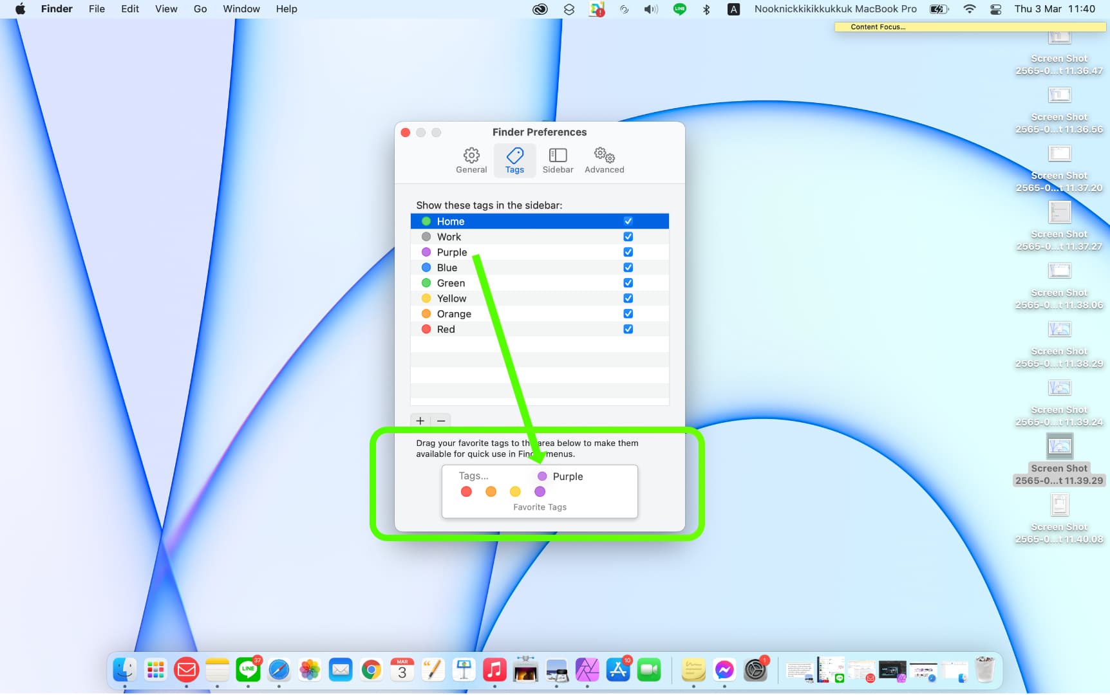Open the Advanced preferences pane
The image size is (1110, 695).
(604, 160)
